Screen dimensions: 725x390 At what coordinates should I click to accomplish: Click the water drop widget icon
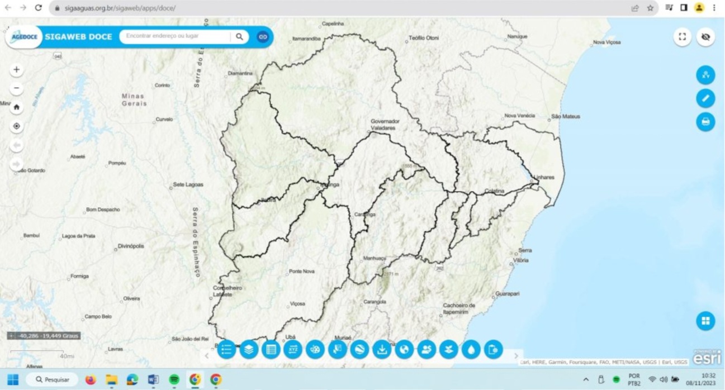coord(471,350)
